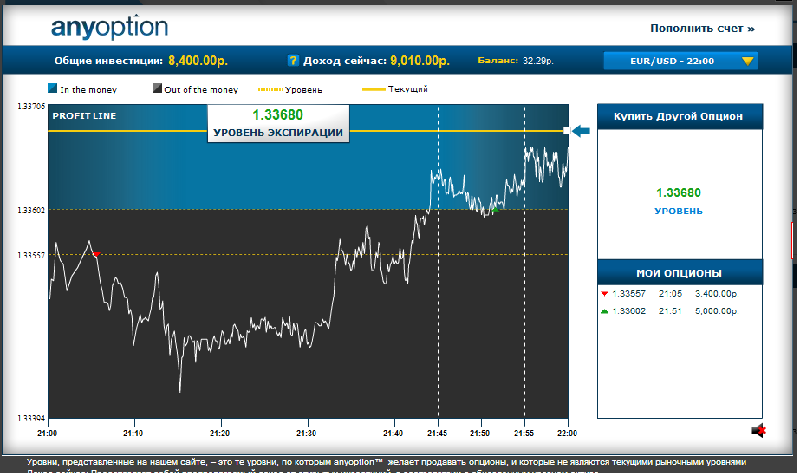Click the blue УРОВЕНЬ label in side panel
The height and width of the screenshot is (476, 800).
coord(679,212)
